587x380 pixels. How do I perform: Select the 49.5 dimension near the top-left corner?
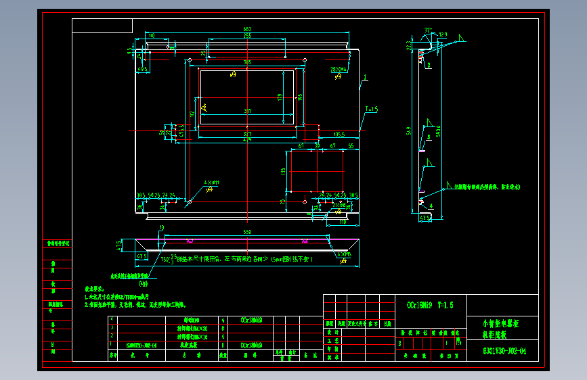143,69
